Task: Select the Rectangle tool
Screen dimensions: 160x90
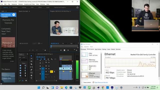Action: coord(31,73)
